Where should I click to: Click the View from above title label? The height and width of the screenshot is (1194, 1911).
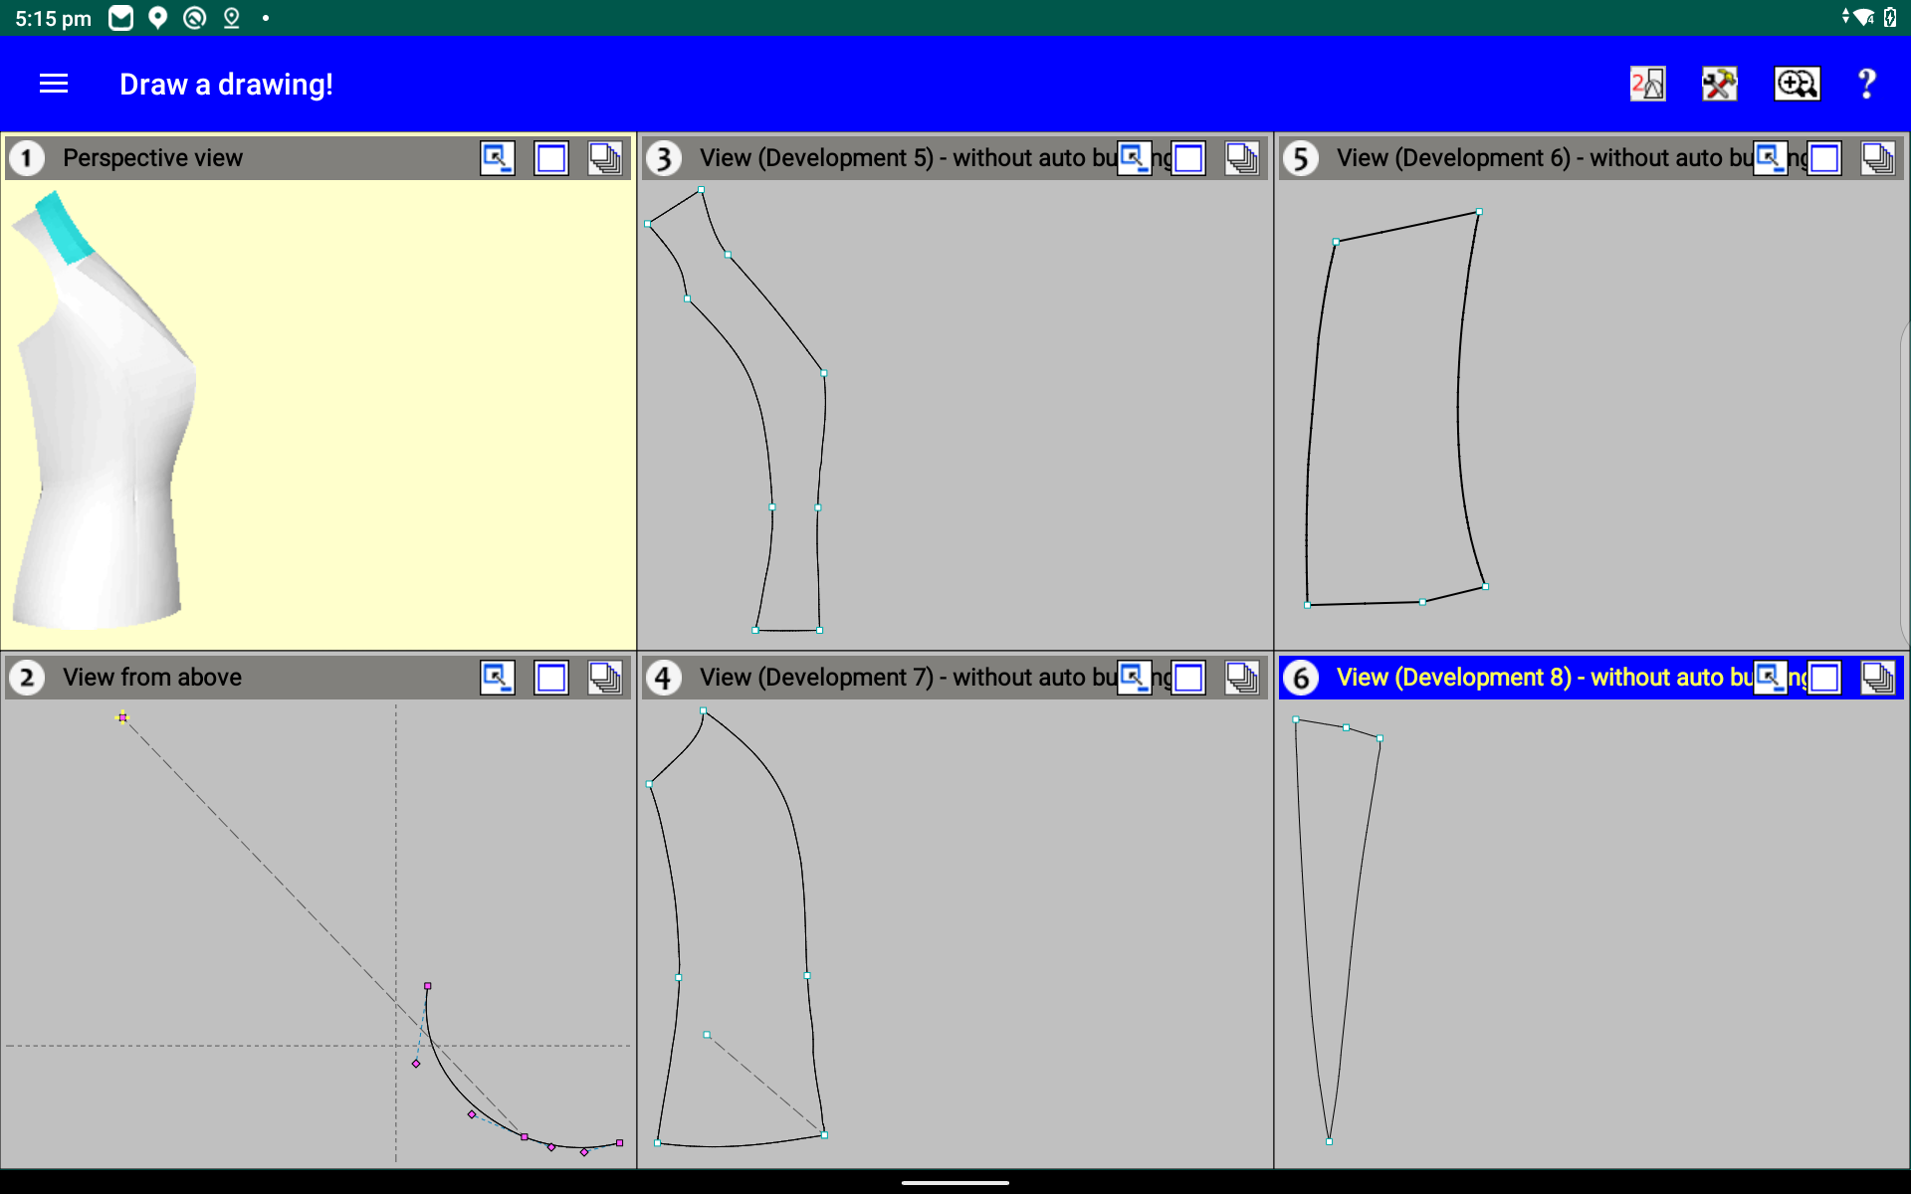tap(152, 678)
